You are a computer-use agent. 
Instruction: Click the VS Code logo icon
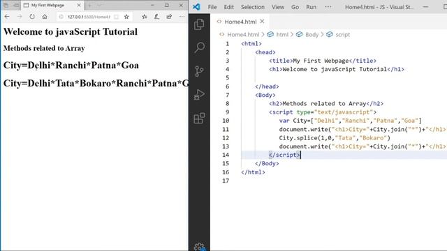(x=196, y=7)
